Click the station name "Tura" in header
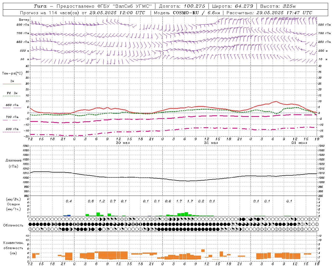The image size is (332, 266). [40, 6]
